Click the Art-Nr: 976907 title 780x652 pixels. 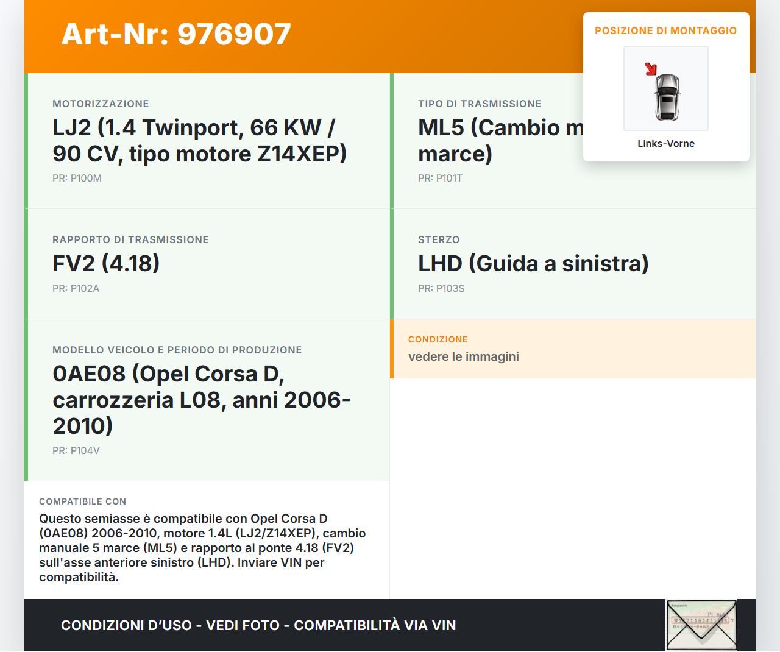[175, 35]
